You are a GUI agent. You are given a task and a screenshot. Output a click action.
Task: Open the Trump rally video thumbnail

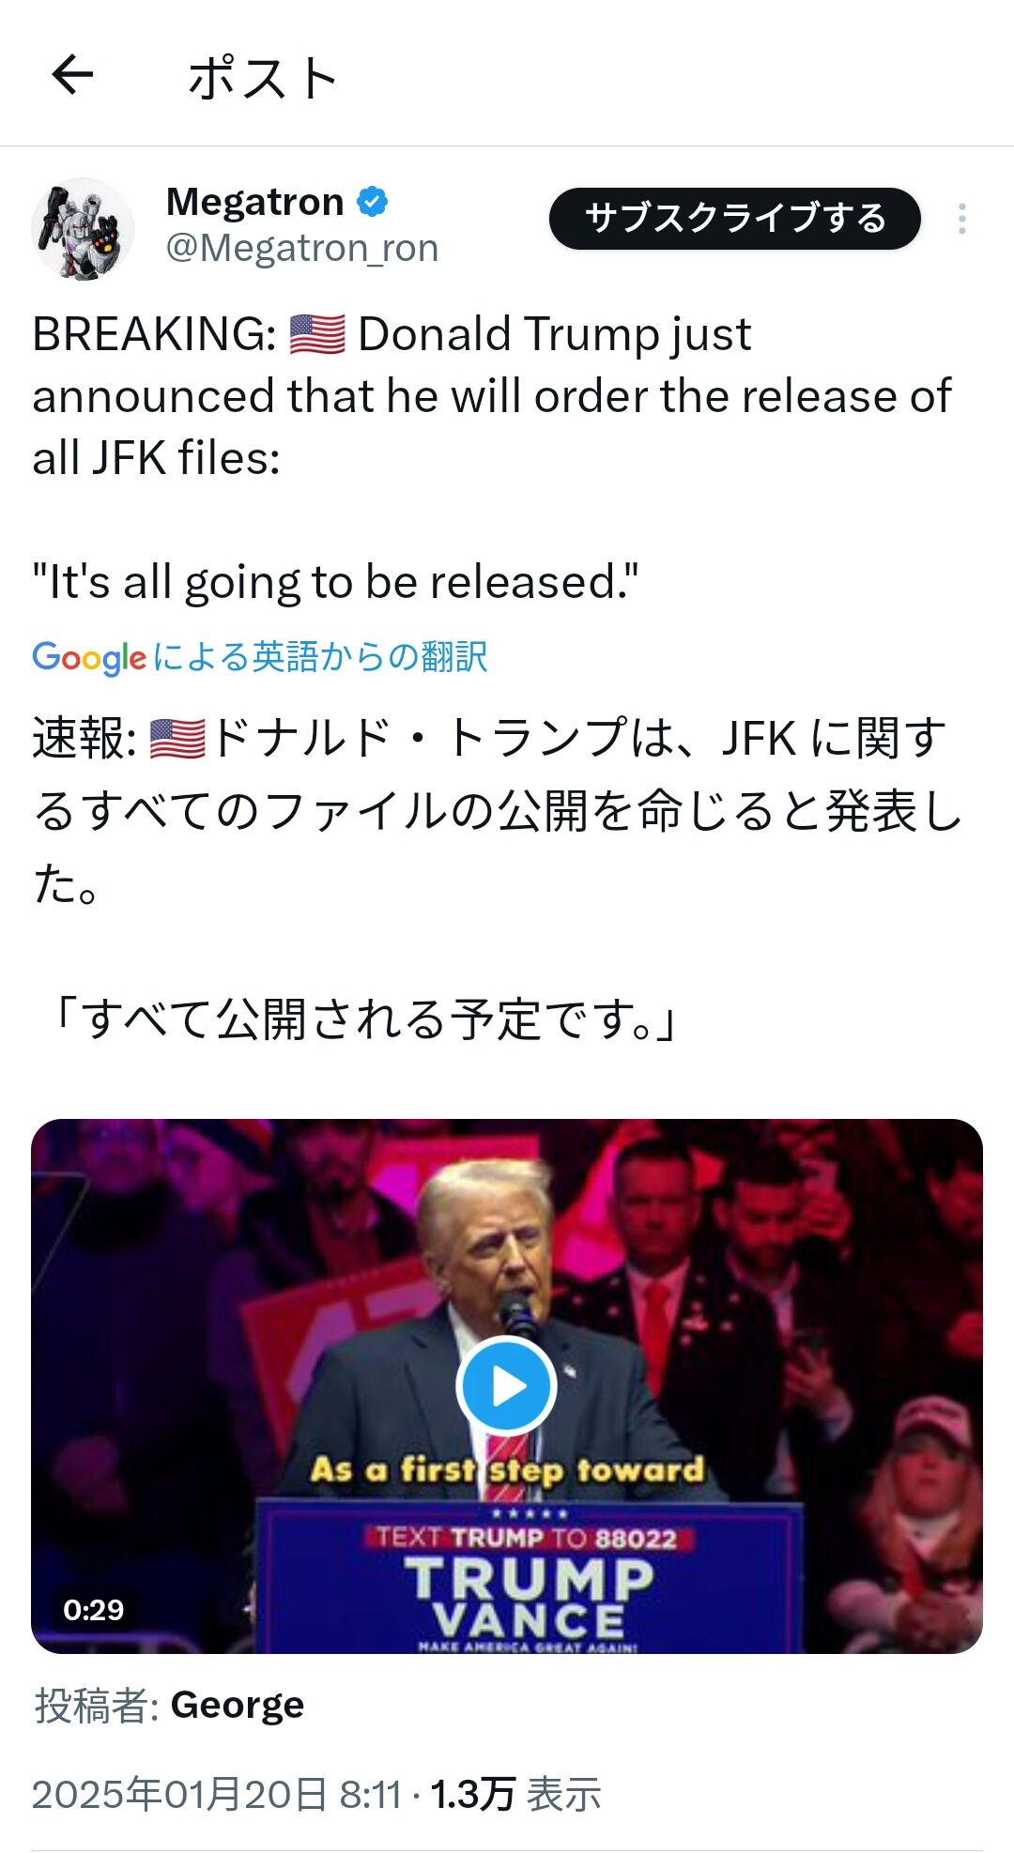click(x=507, y=1386)
